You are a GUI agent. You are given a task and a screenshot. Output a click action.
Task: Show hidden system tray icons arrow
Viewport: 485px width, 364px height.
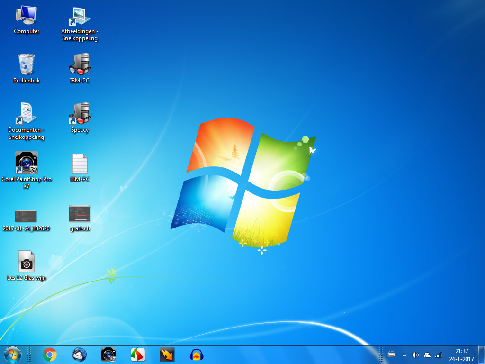(404, 355)
